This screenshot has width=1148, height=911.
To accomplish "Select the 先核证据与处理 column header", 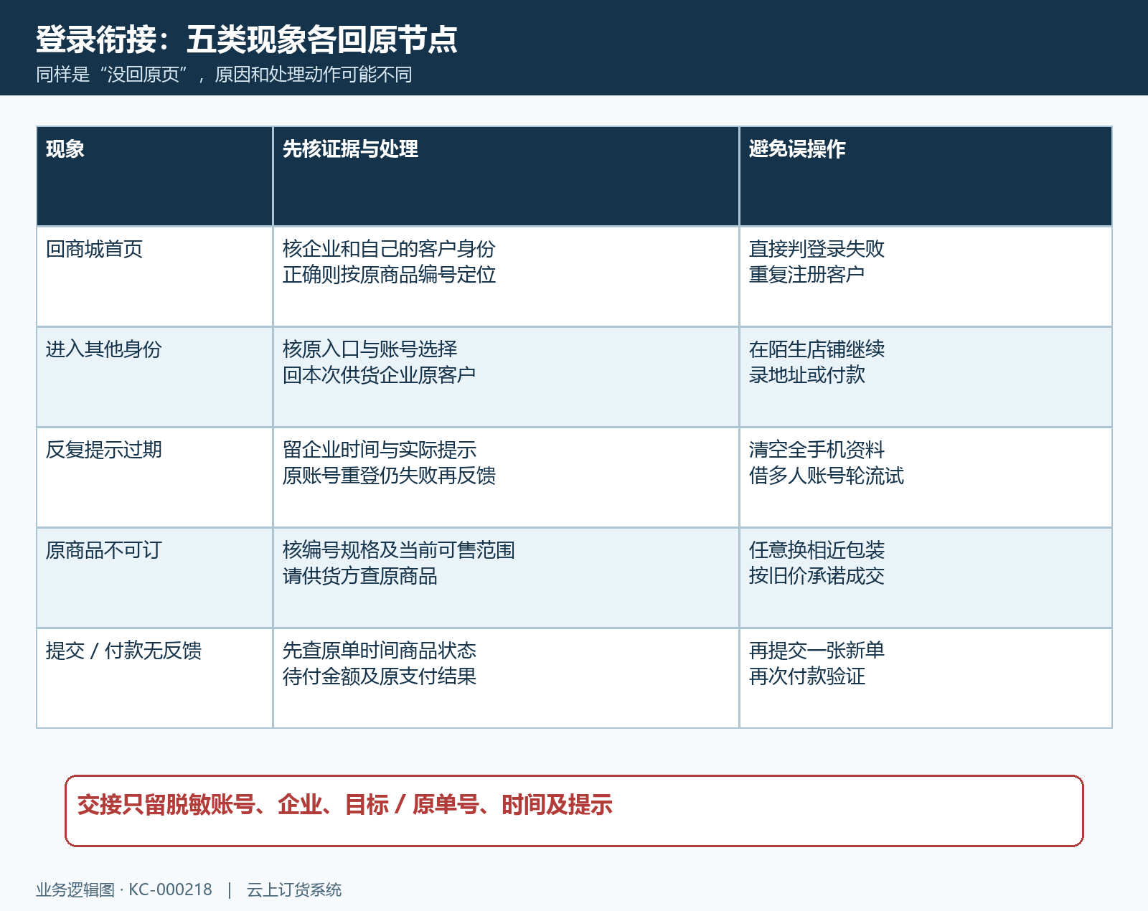I will (506, 176).
